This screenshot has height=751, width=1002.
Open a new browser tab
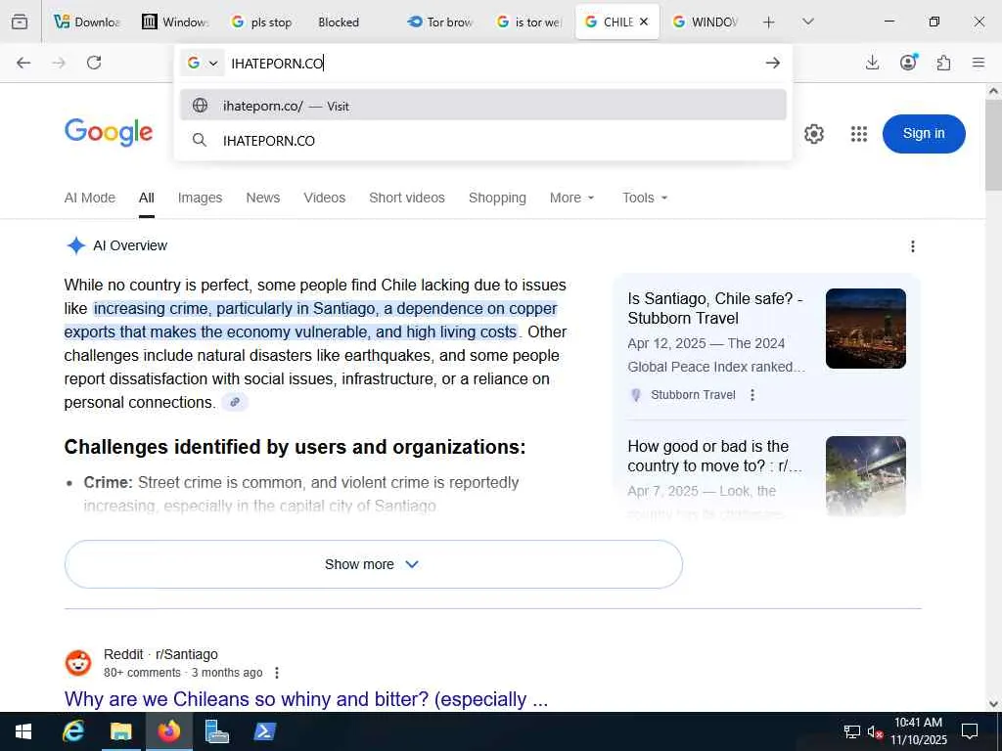point(769,22)
